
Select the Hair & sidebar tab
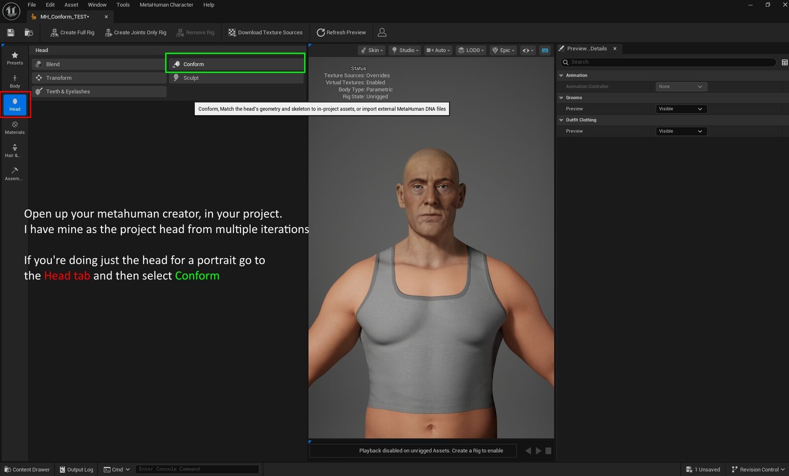[x=15, y=151]
